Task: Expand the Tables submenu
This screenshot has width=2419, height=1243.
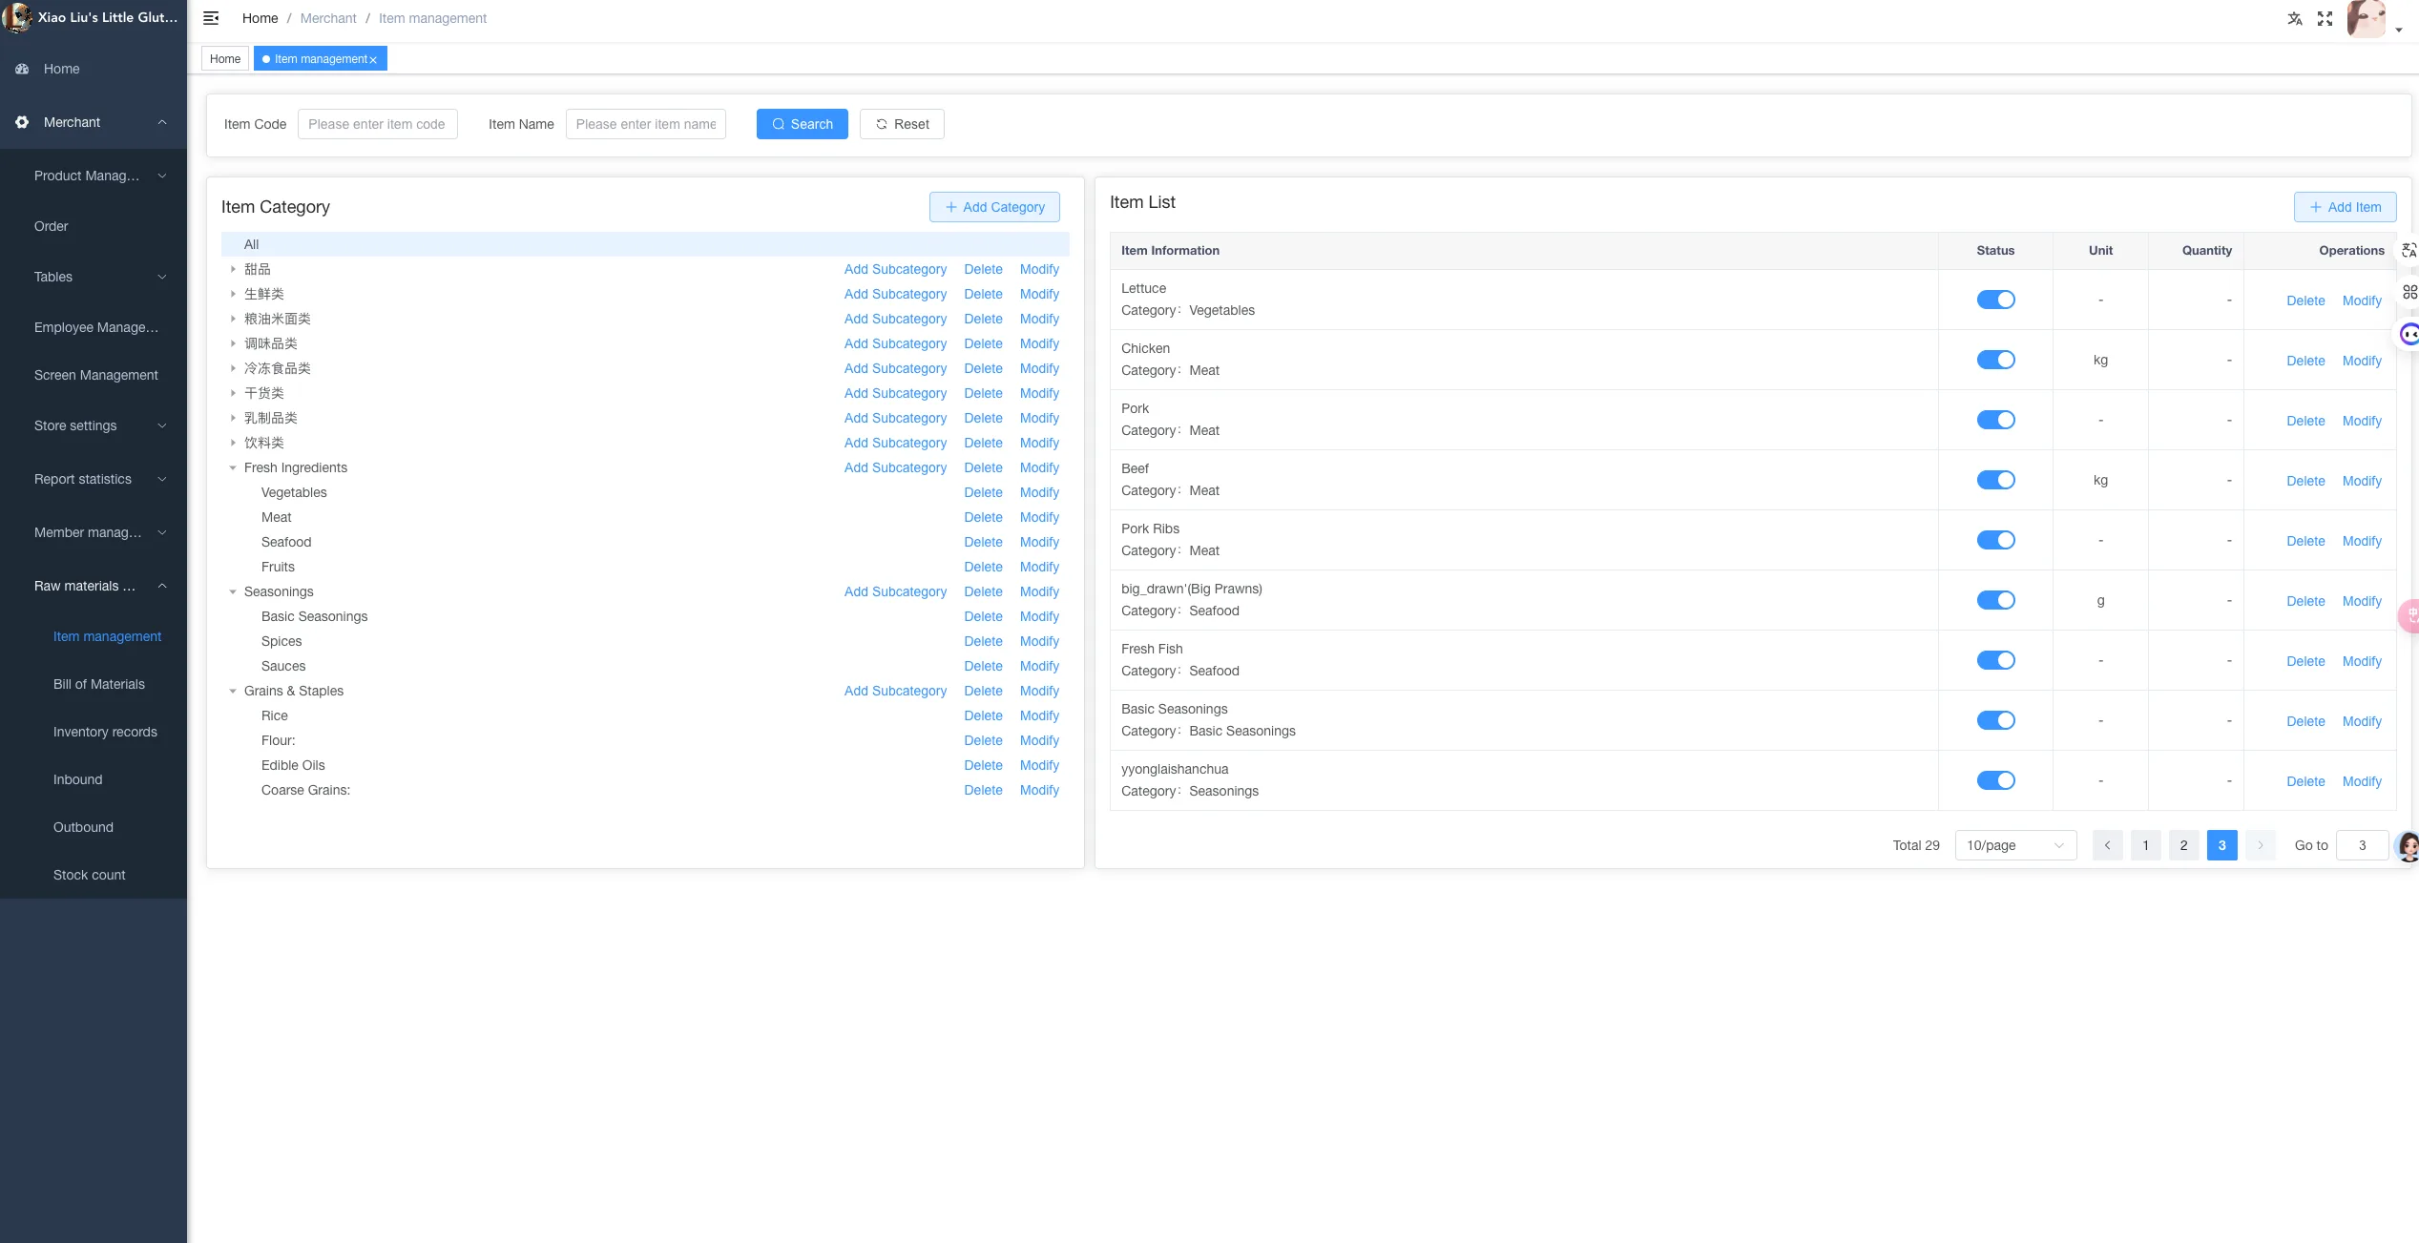Action: pyautogui.click(x=94, y=277)
